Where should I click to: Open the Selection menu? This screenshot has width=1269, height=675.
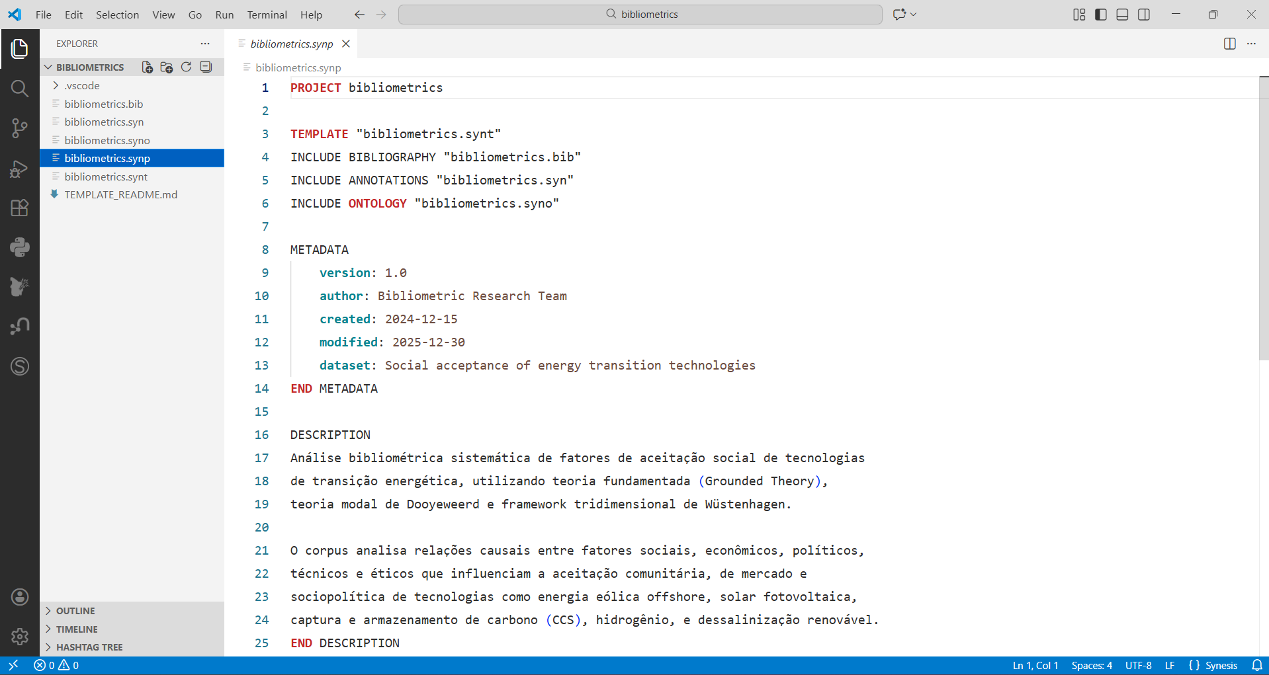(117, 15)
